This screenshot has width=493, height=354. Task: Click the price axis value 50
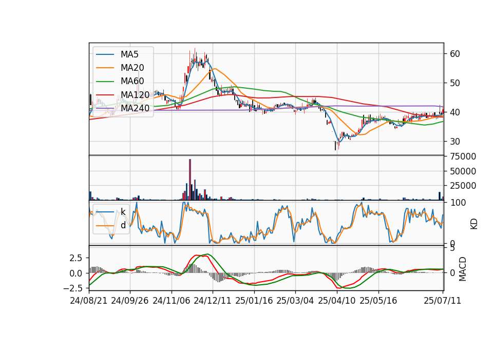[x=455, y=83]
